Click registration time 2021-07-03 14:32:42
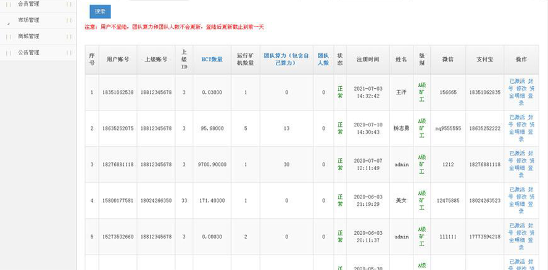This screenshot has height=270, width=548. (x=368, y=92)
